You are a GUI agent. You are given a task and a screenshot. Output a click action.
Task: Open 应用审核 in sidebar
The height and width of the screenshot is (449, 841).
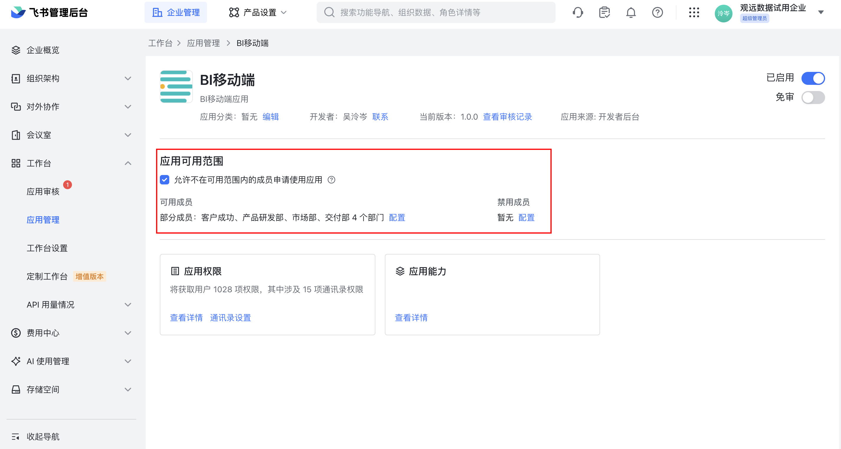tap(43, 192)
